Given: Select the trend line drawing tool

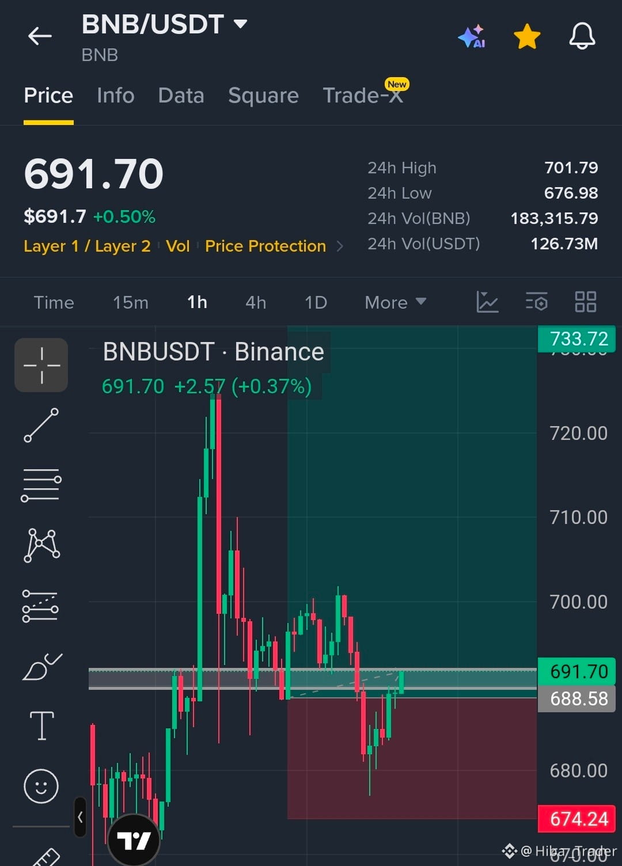Looking at the screenshot, I should (41, 426).
